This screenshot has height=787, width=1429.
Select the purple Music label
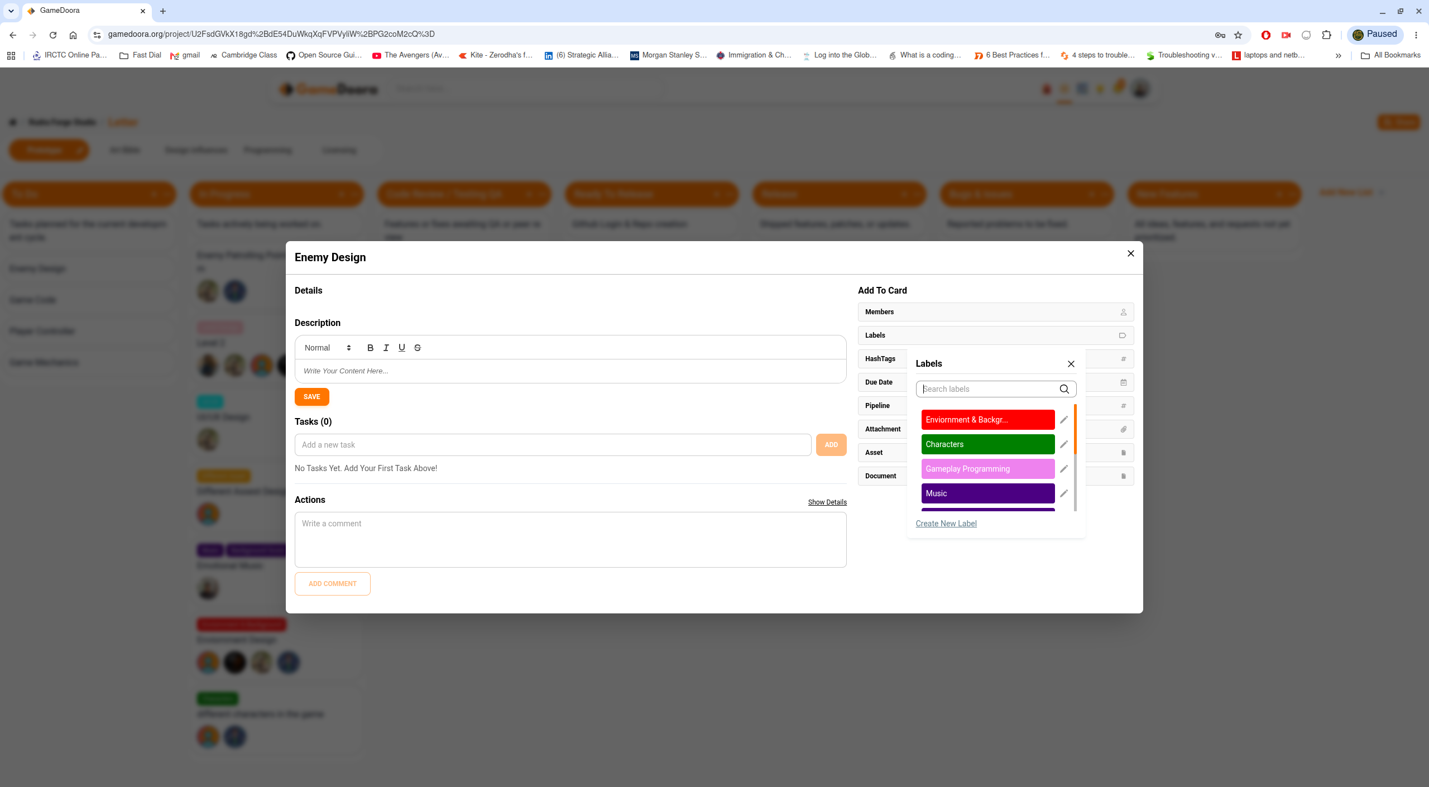pos(987,493)
